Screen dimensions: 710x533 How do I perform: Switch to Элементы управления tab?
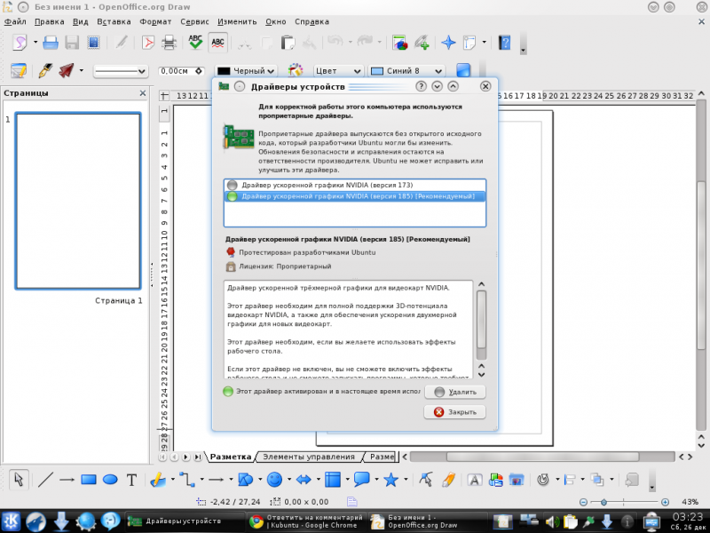click(x=309, y=457)
